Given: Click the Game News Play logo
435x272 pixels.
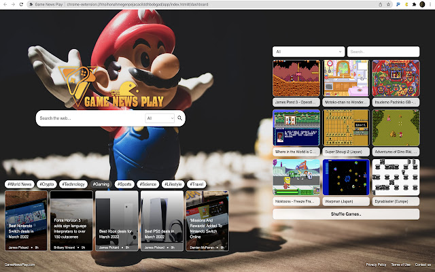Looking at the screenshot, I should tap(111, 88).
